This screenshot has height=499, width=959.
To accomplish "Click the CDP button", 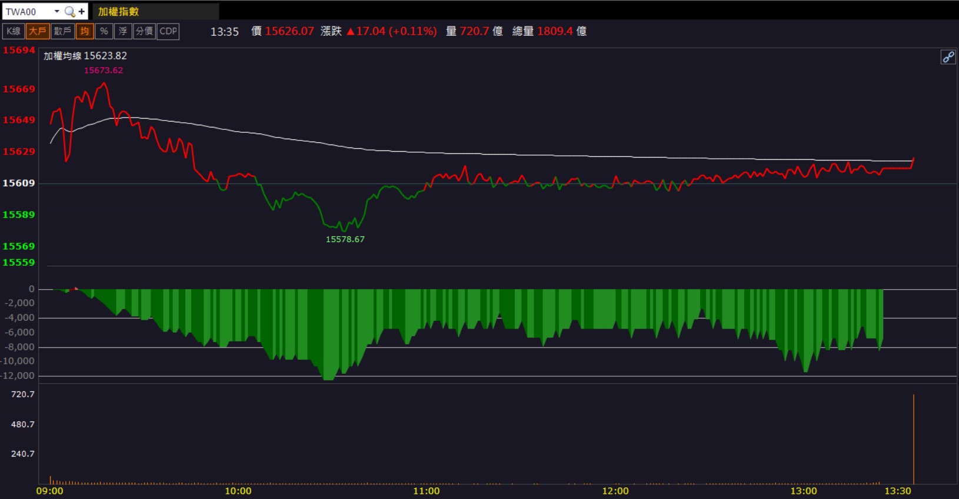I will pyautogui.click(x=168, y=31).
